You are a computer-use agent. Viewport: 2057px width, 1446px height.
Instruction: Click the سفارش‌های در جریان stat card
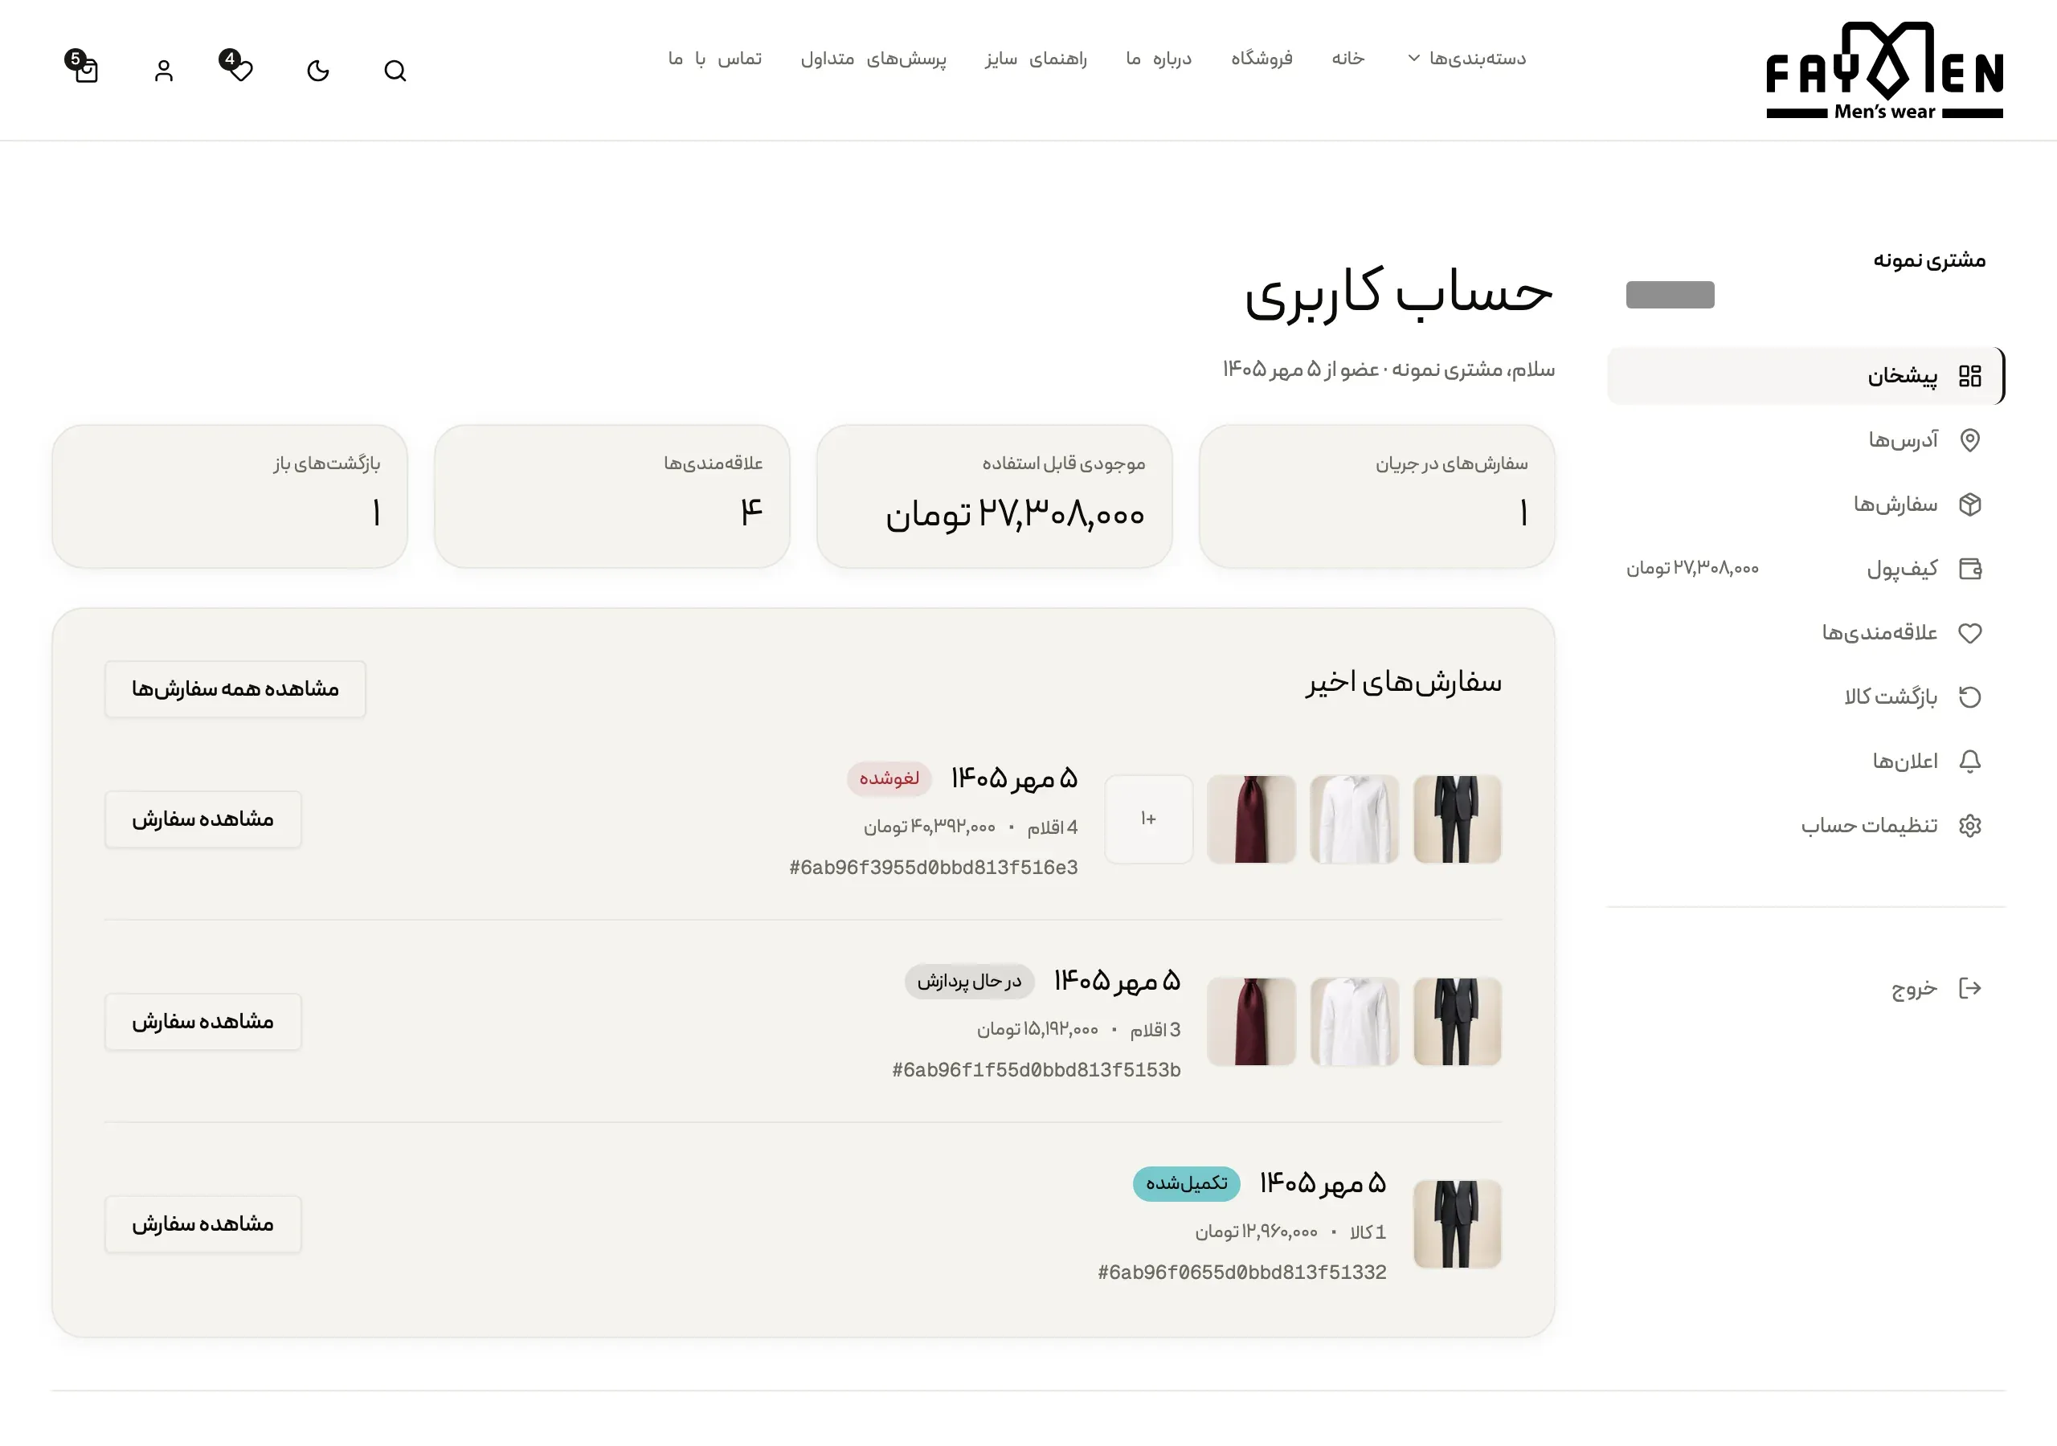pyautogui.click(x=1377, y=496)
